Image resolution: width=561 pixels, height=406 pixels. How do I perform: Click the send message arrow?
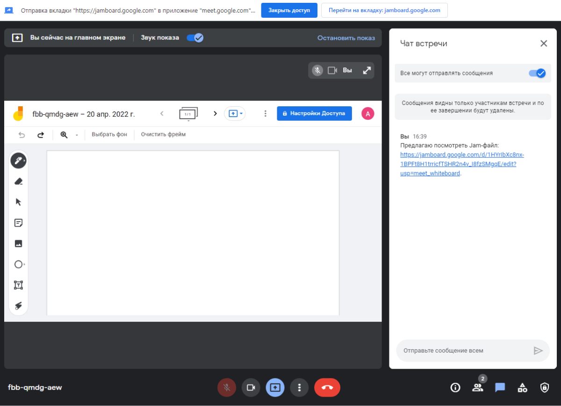(x=538, y=350)
